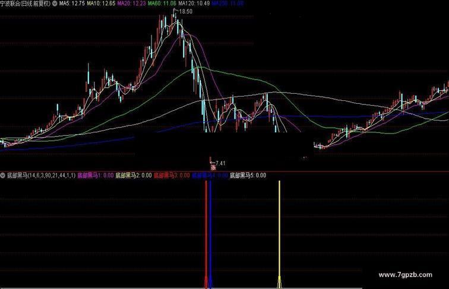Open the settings circle beside 底部黑马 indicator
449x289 pixels.
[x=2, y=175]
